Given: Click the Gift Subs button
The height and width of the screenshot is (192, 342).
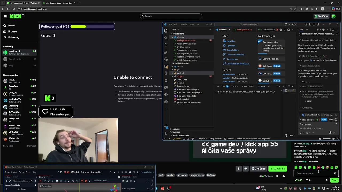Looking at the screenshot, I should (258, 169).
